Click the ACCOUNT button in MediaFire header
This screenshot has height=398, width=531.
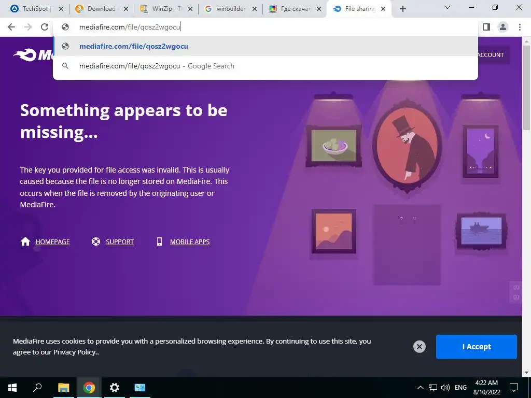click(x=491, y=55)
